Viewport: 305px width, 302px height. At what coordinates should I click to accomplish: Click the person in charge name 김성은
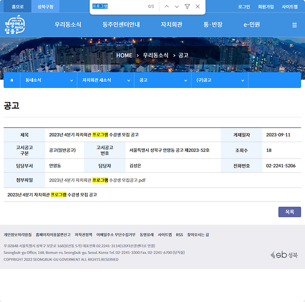point(135,166)
